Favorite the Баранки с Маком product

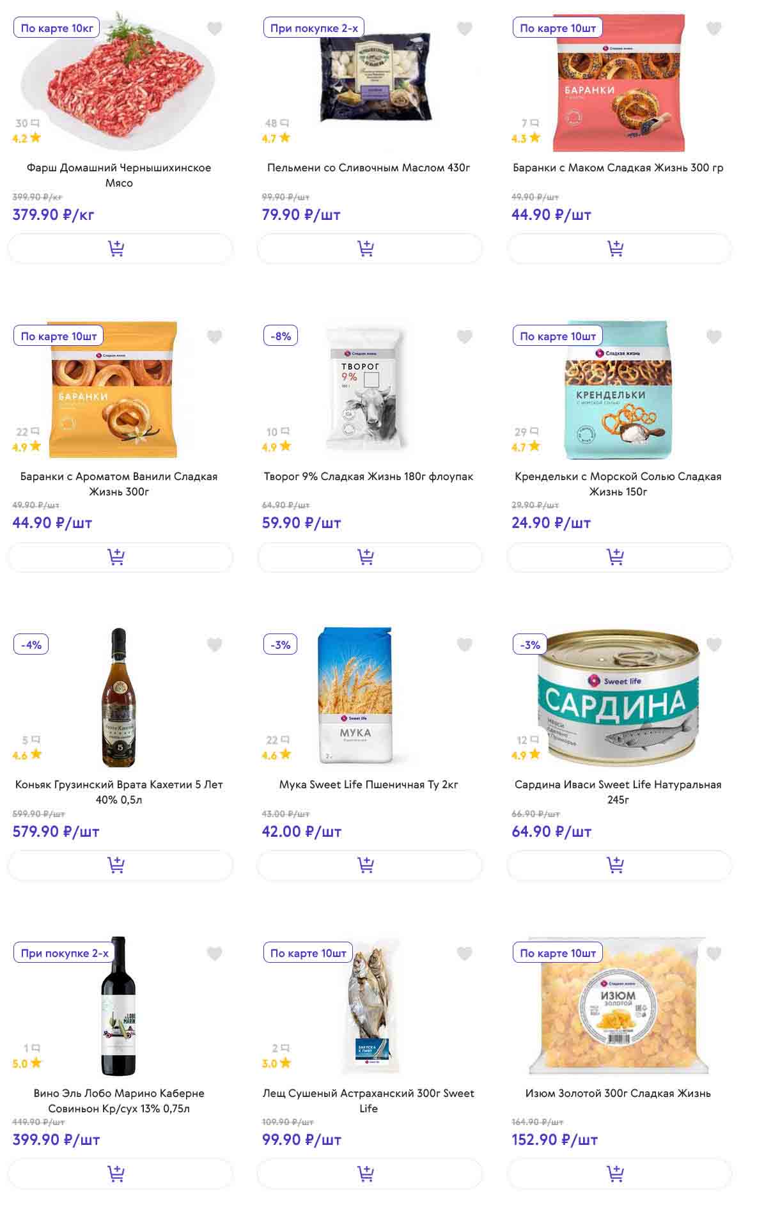point(714,29)
